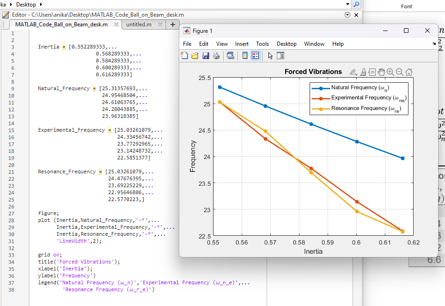This screenshot has height=306, width=445.
Task: Open the Property Inspector from the toolbar
Action: (x=280, y=55)
